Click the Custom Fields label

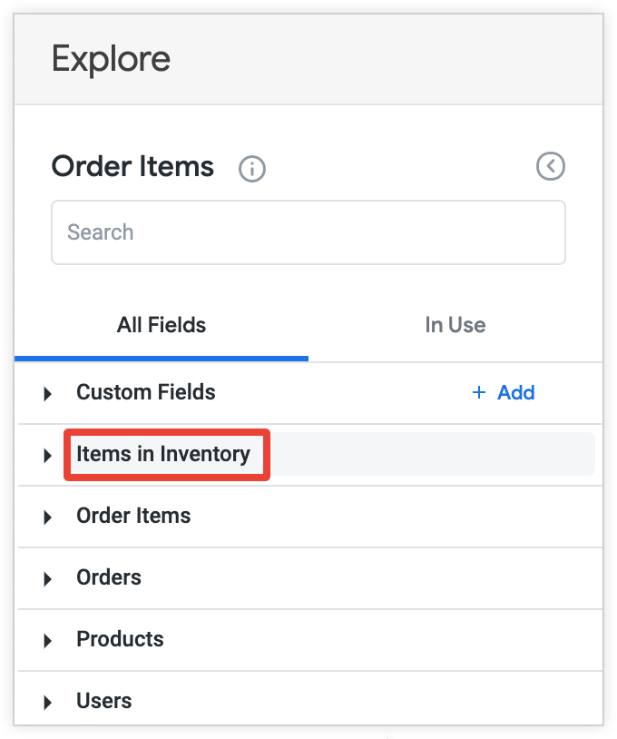point(146,392)
